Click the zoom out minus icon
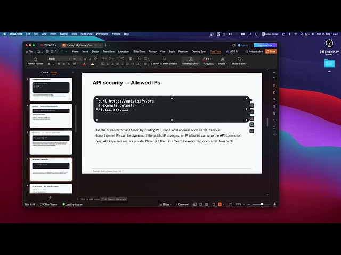 (x=249, y=204)
